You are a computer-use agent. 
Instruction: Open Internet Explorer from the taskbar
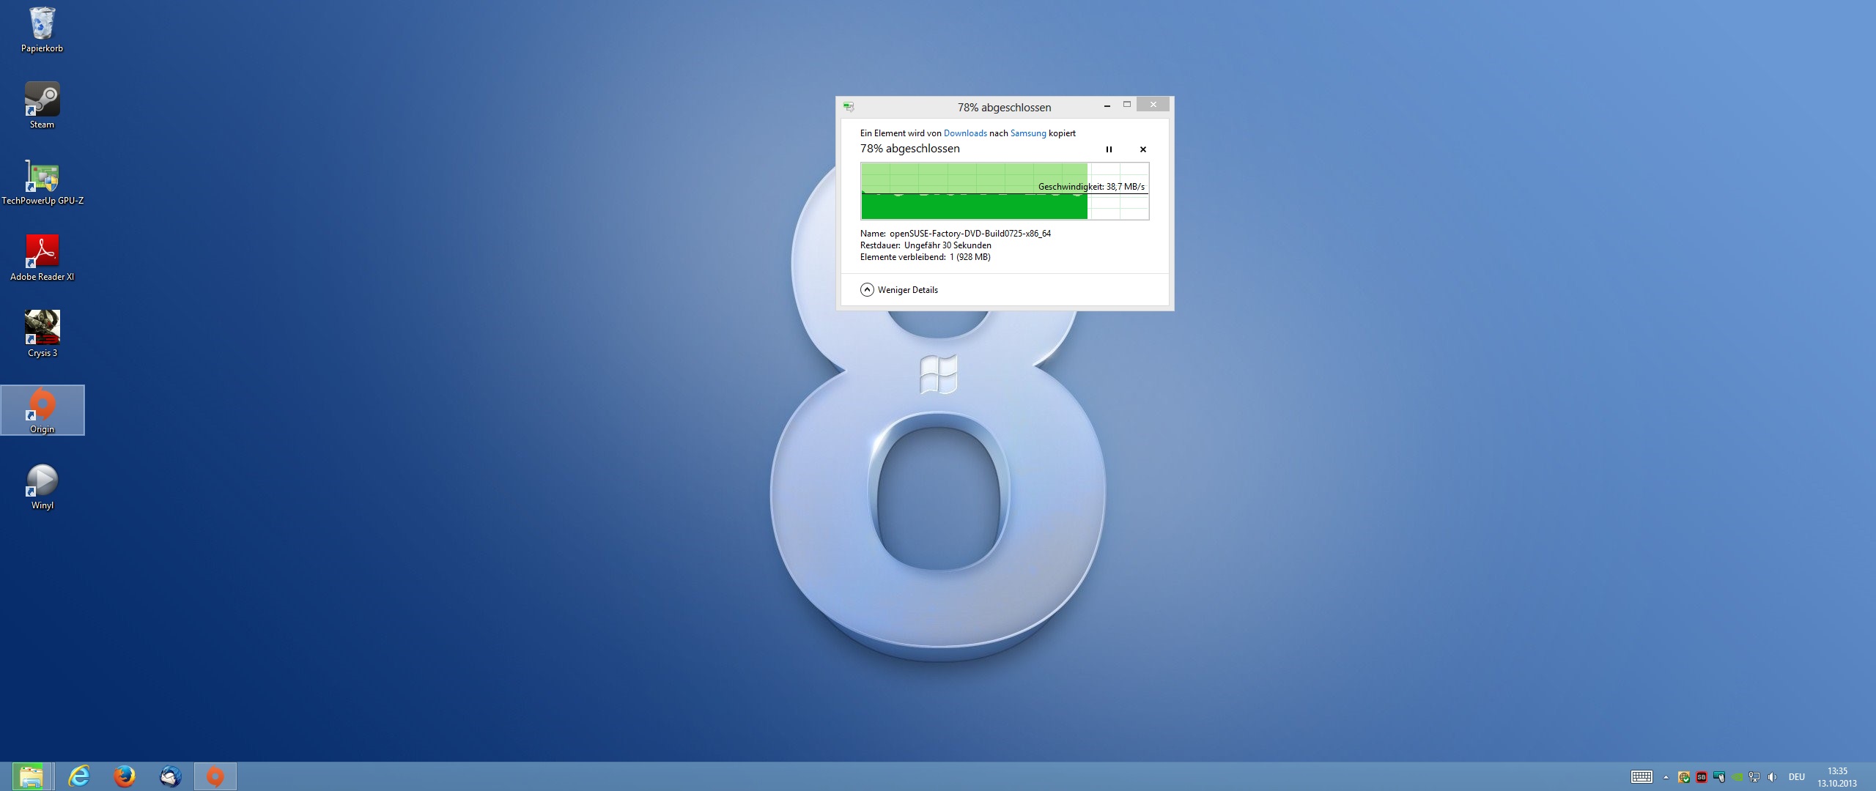pyautogui.click(x=78, y=776)
